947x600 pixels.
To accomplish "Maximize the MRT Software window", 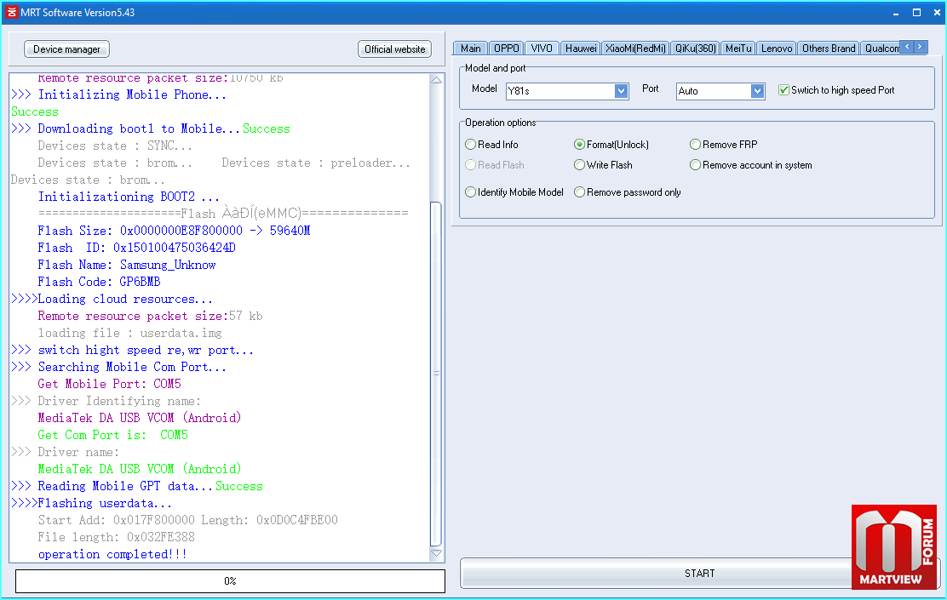I will point(916,13).
